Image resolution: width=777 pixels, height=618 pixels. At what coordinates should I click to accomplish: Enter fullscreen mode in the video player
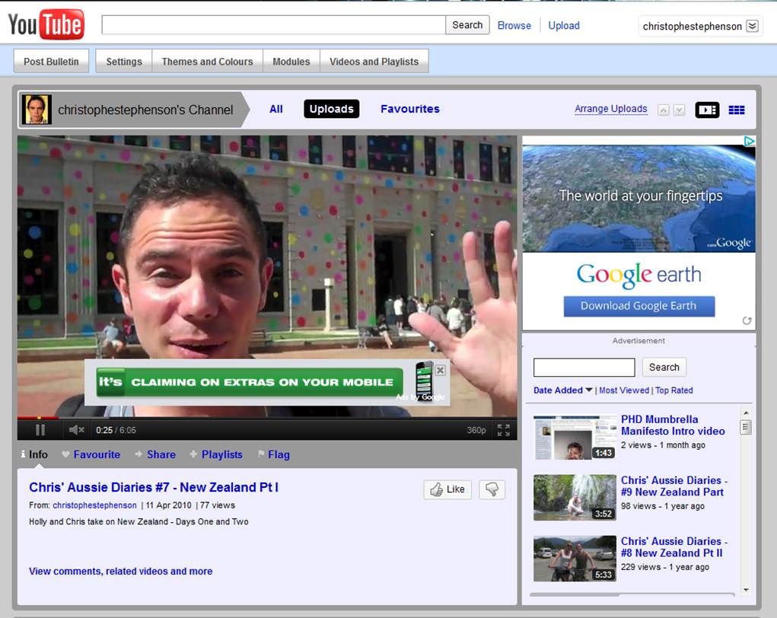click(503, 430)
